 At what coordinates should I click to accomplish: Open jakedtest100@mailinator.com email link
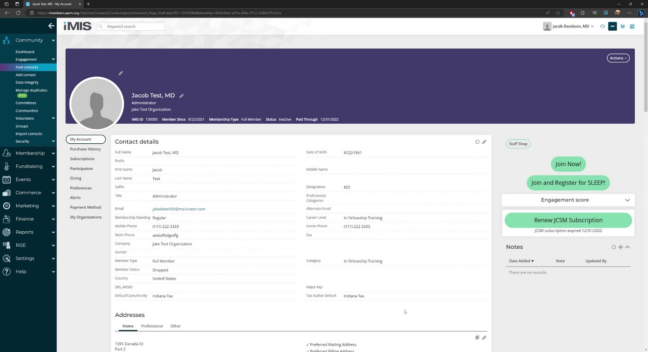[179, 209]
